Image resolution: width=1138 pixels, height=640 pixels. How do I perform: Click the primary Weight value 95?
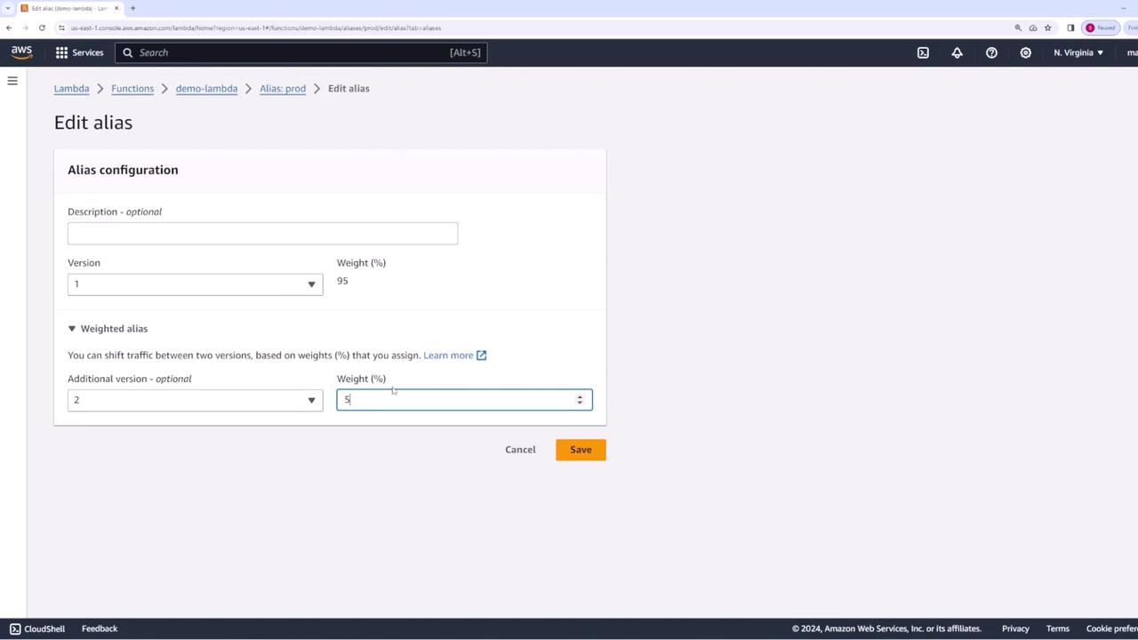(x=342, y=281)
